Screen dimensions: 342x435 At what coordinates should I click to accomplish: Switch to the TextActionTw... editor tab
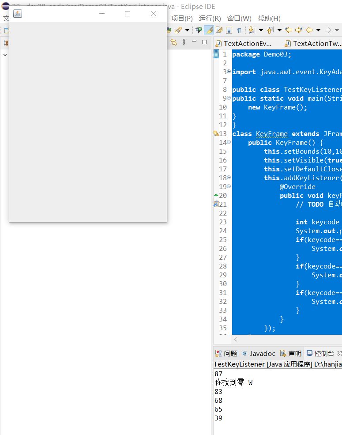tap(313, 44)
